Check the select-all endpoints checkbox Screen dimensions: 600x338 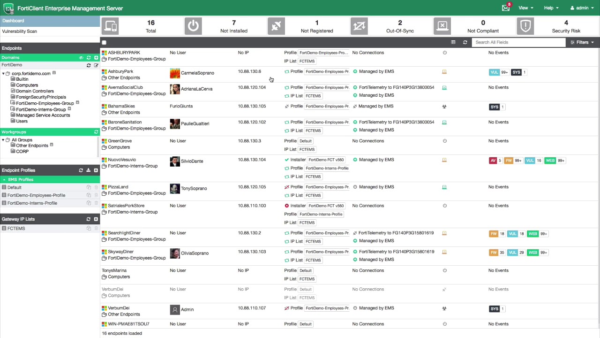tap(104, 43)
